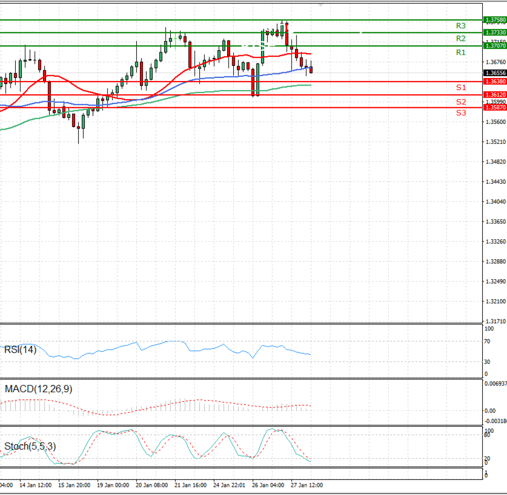Click the 21 Jan 16:00 time label

click(x=191, y=485)
